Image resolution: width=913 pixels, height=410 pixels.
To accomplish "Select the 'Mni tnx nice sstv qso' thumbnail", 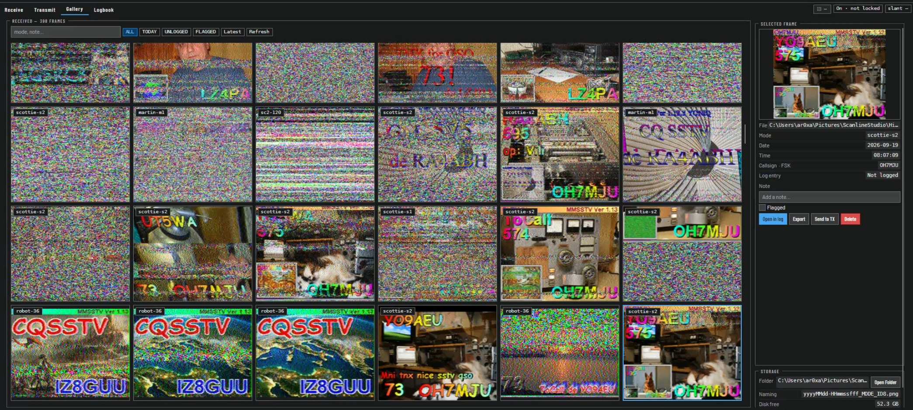I will (437, 353).
